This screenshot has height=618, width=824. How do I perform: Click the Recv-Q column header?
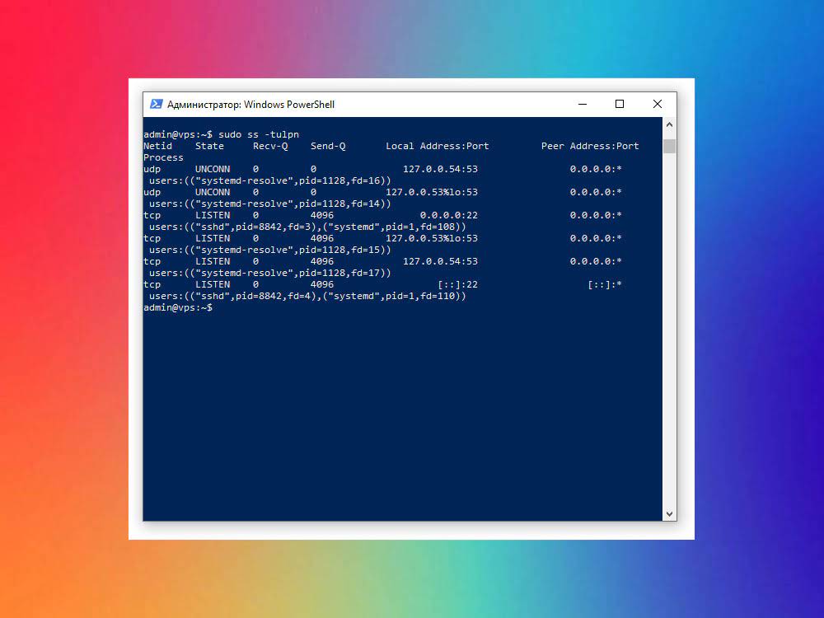click(270, 146)
